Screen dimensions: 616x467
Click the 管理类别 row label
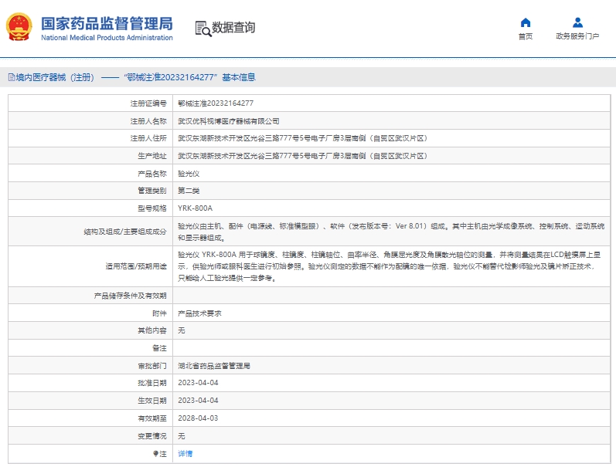pyautogui.click(x=152, y=191)
